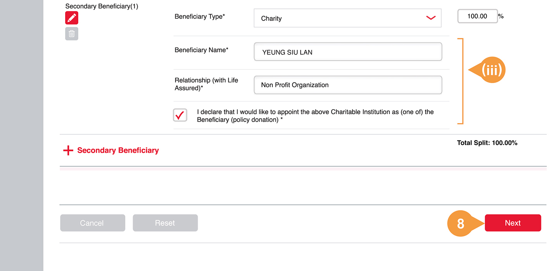This screenshot has height=271, width=554.
Task: Tick the charitable institution declaration checkbox
Action: (x=180, y=115)
